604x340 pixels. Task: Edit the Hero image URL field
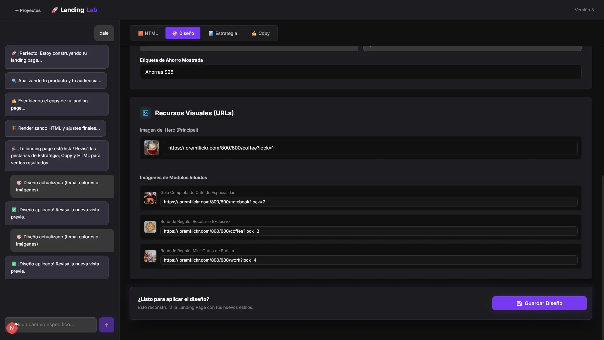[370, 148]
